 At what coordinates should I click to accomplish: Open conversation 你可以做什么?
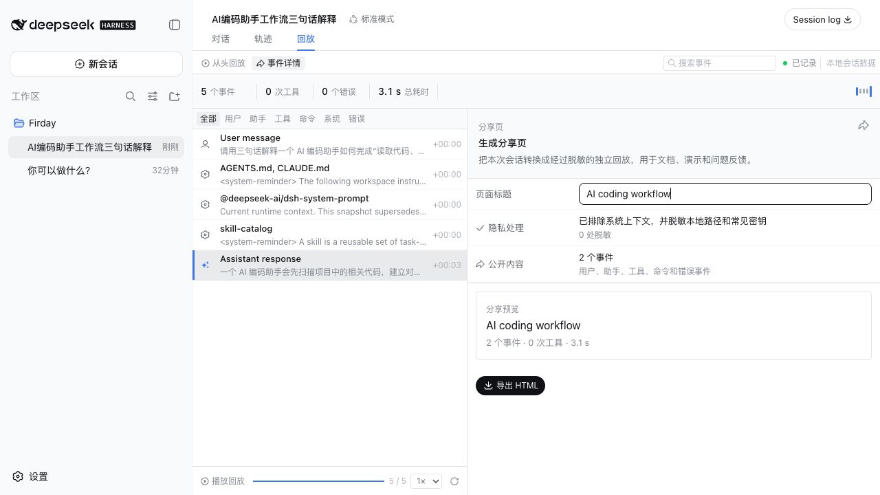[x=96, y=170]
